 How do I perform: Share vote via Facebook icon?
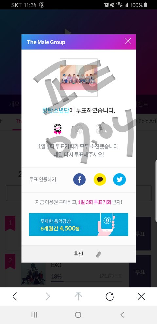tap(79, 179)
